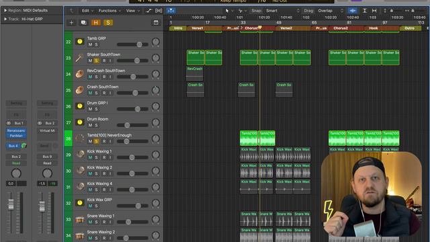The height and width of the screenshot is (242, 430).
Task: Click the Kick Waxing 4 track icon
Action: pos(80,187)
